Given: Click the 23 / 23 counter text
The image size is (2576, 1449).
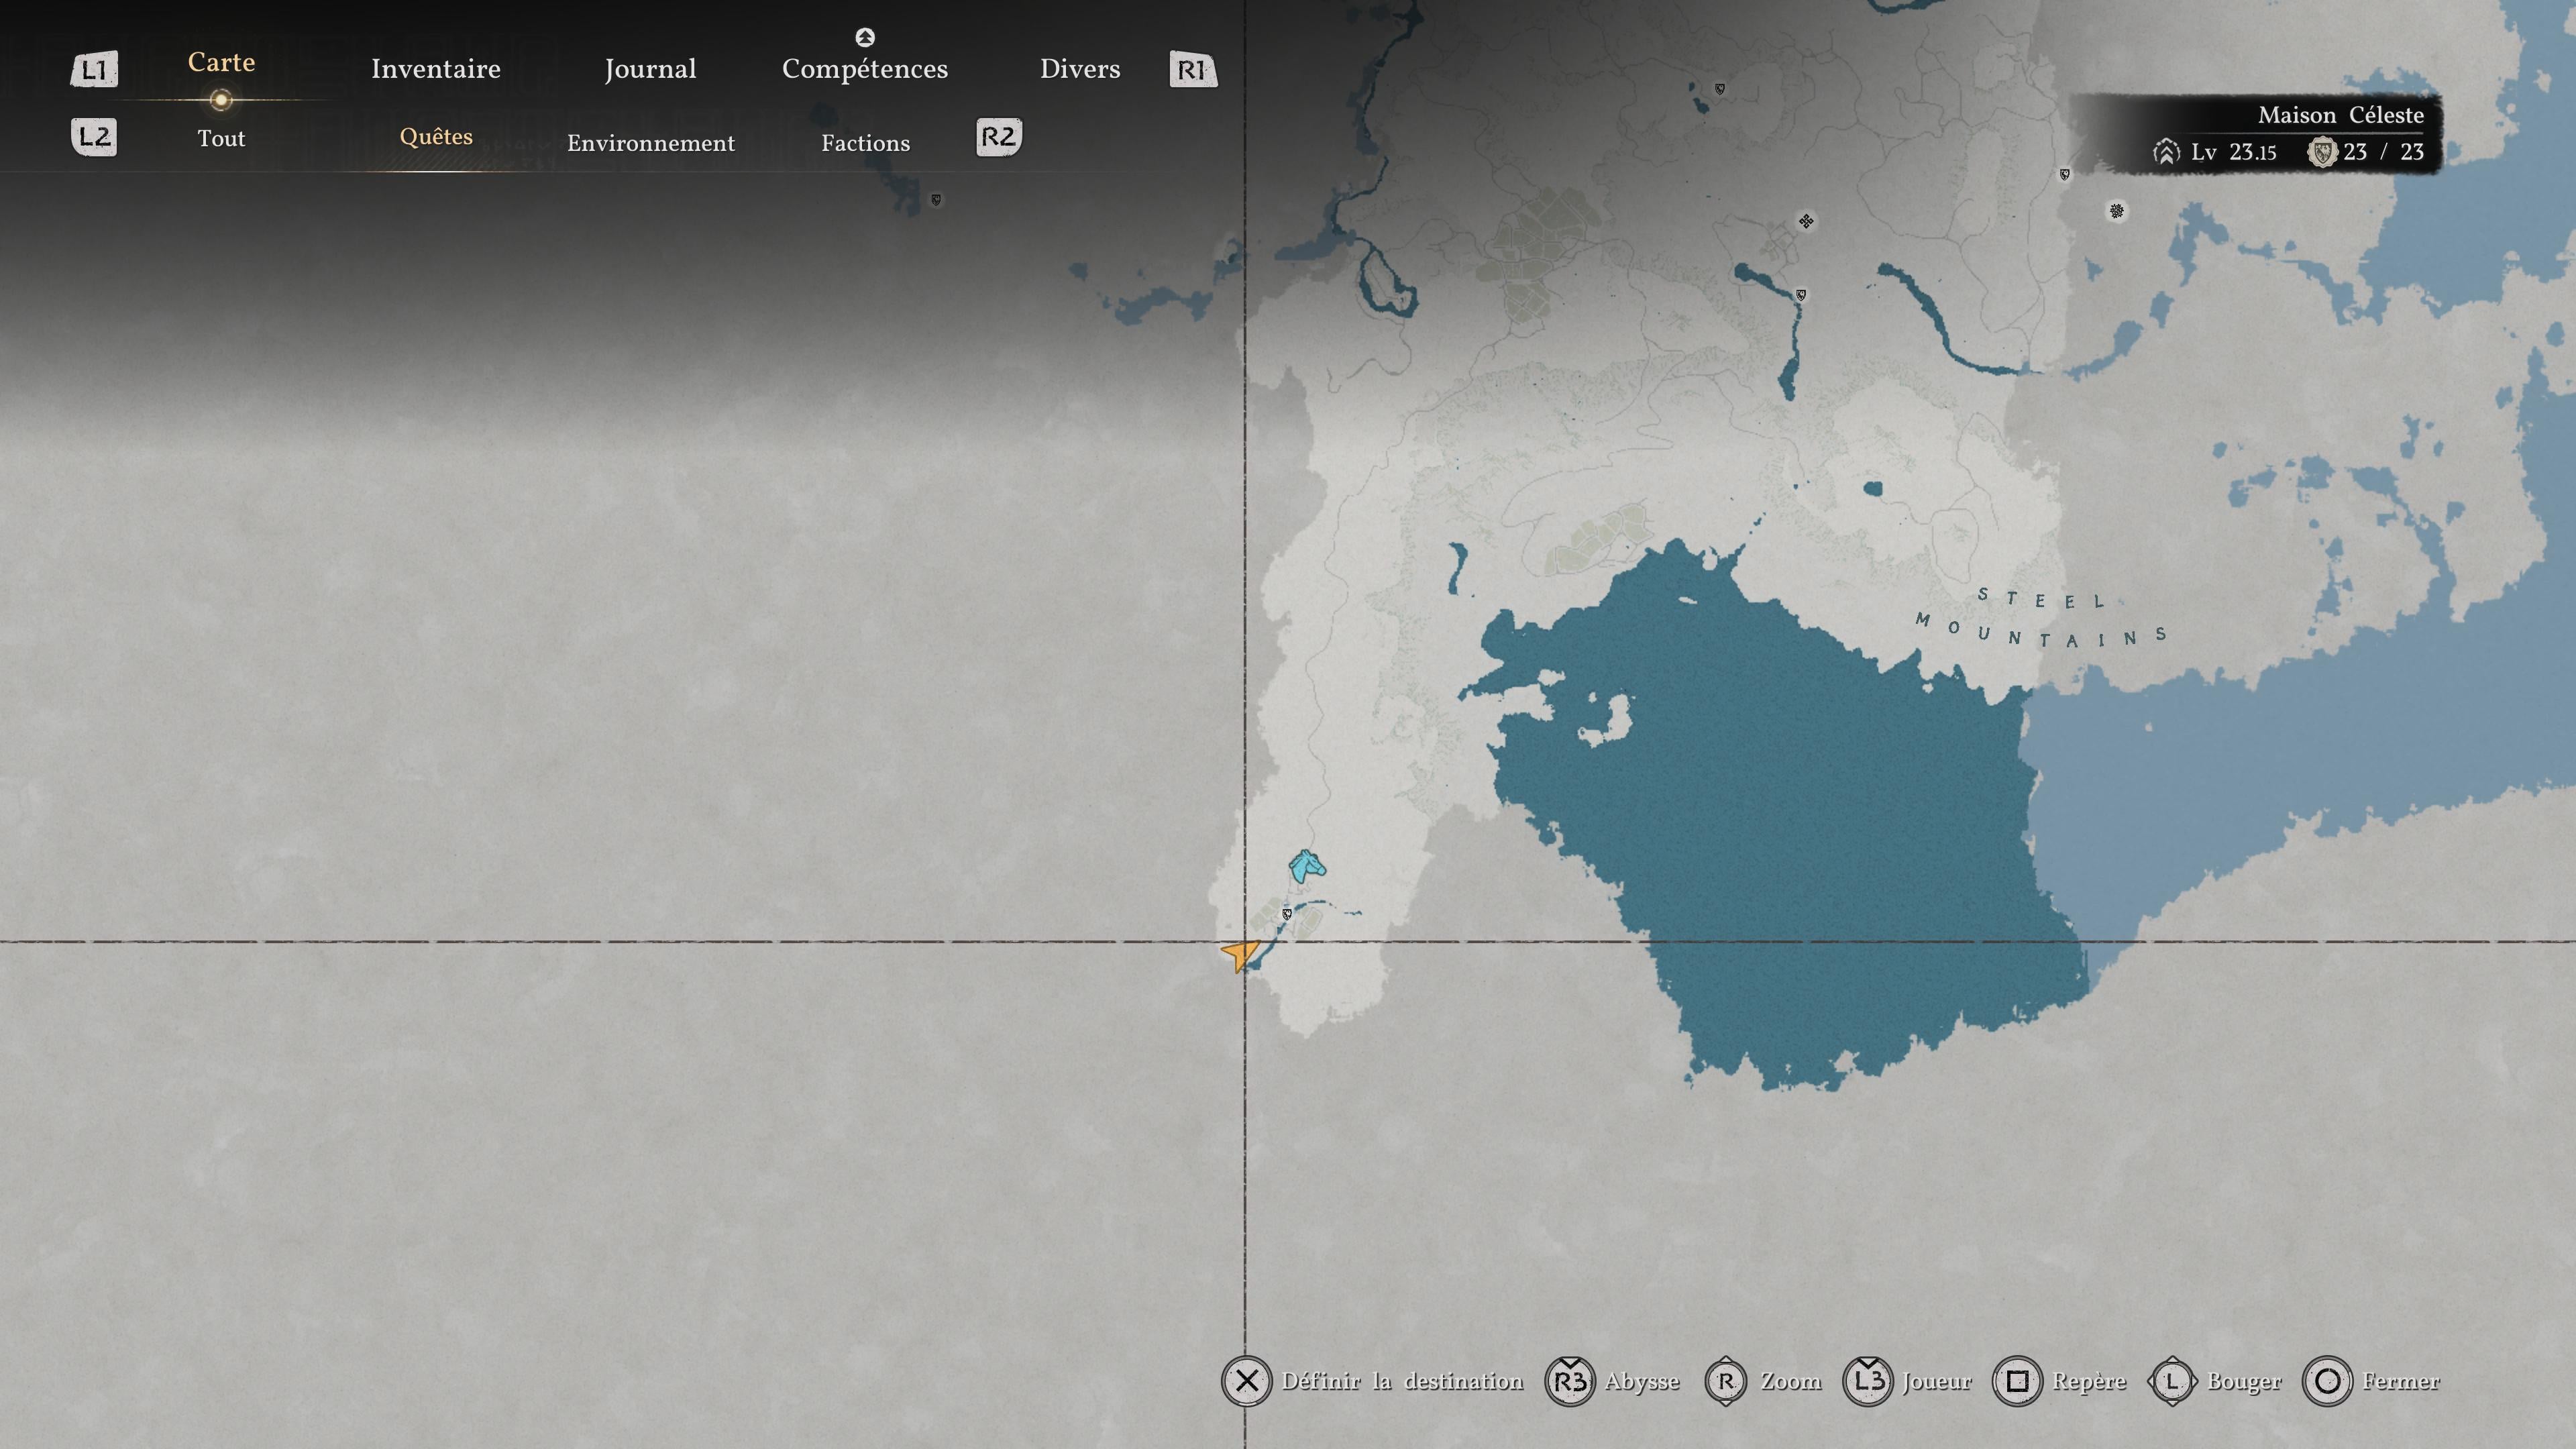Looking at the screenshot, I should click(2384, 152).
